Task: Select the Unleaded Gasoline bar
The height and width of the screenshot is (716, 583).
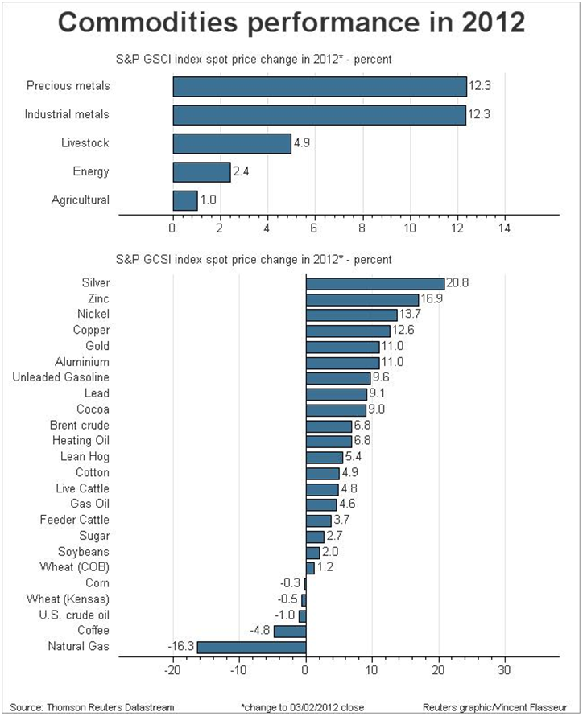Action: [x=338, y=378]
